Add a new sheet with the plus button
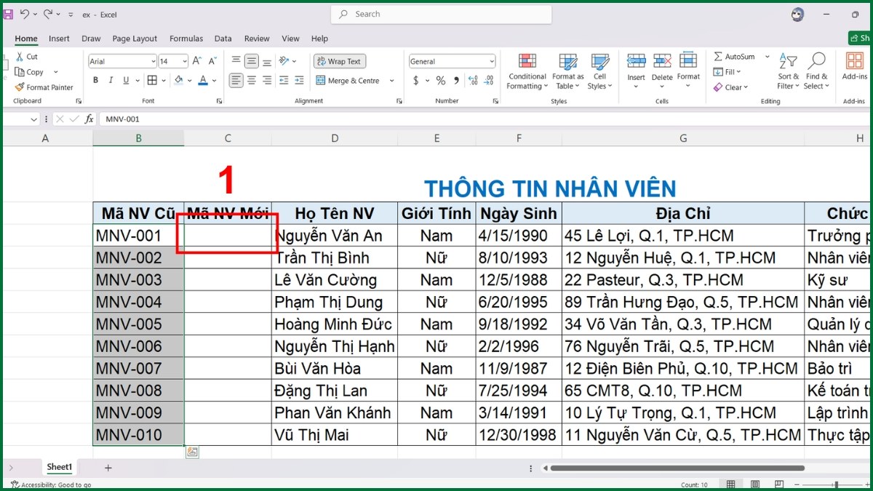The image size is (873, 491). (108, 467)
